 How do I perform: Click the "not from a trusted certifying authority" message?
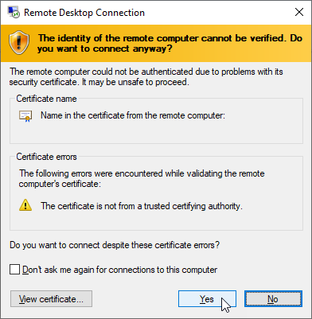tap(142, 206)
